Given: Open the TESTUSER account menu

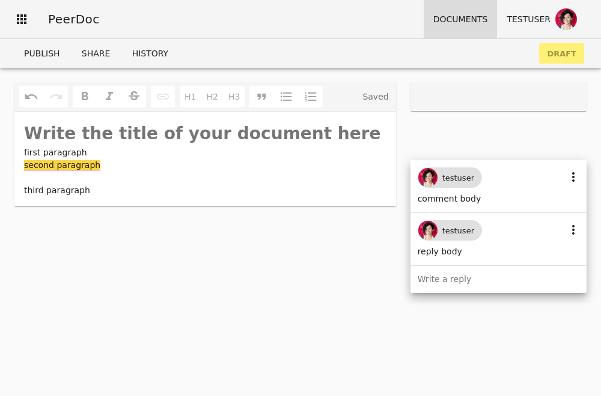Looking at the screenshot, I should (x=541, y=19).
